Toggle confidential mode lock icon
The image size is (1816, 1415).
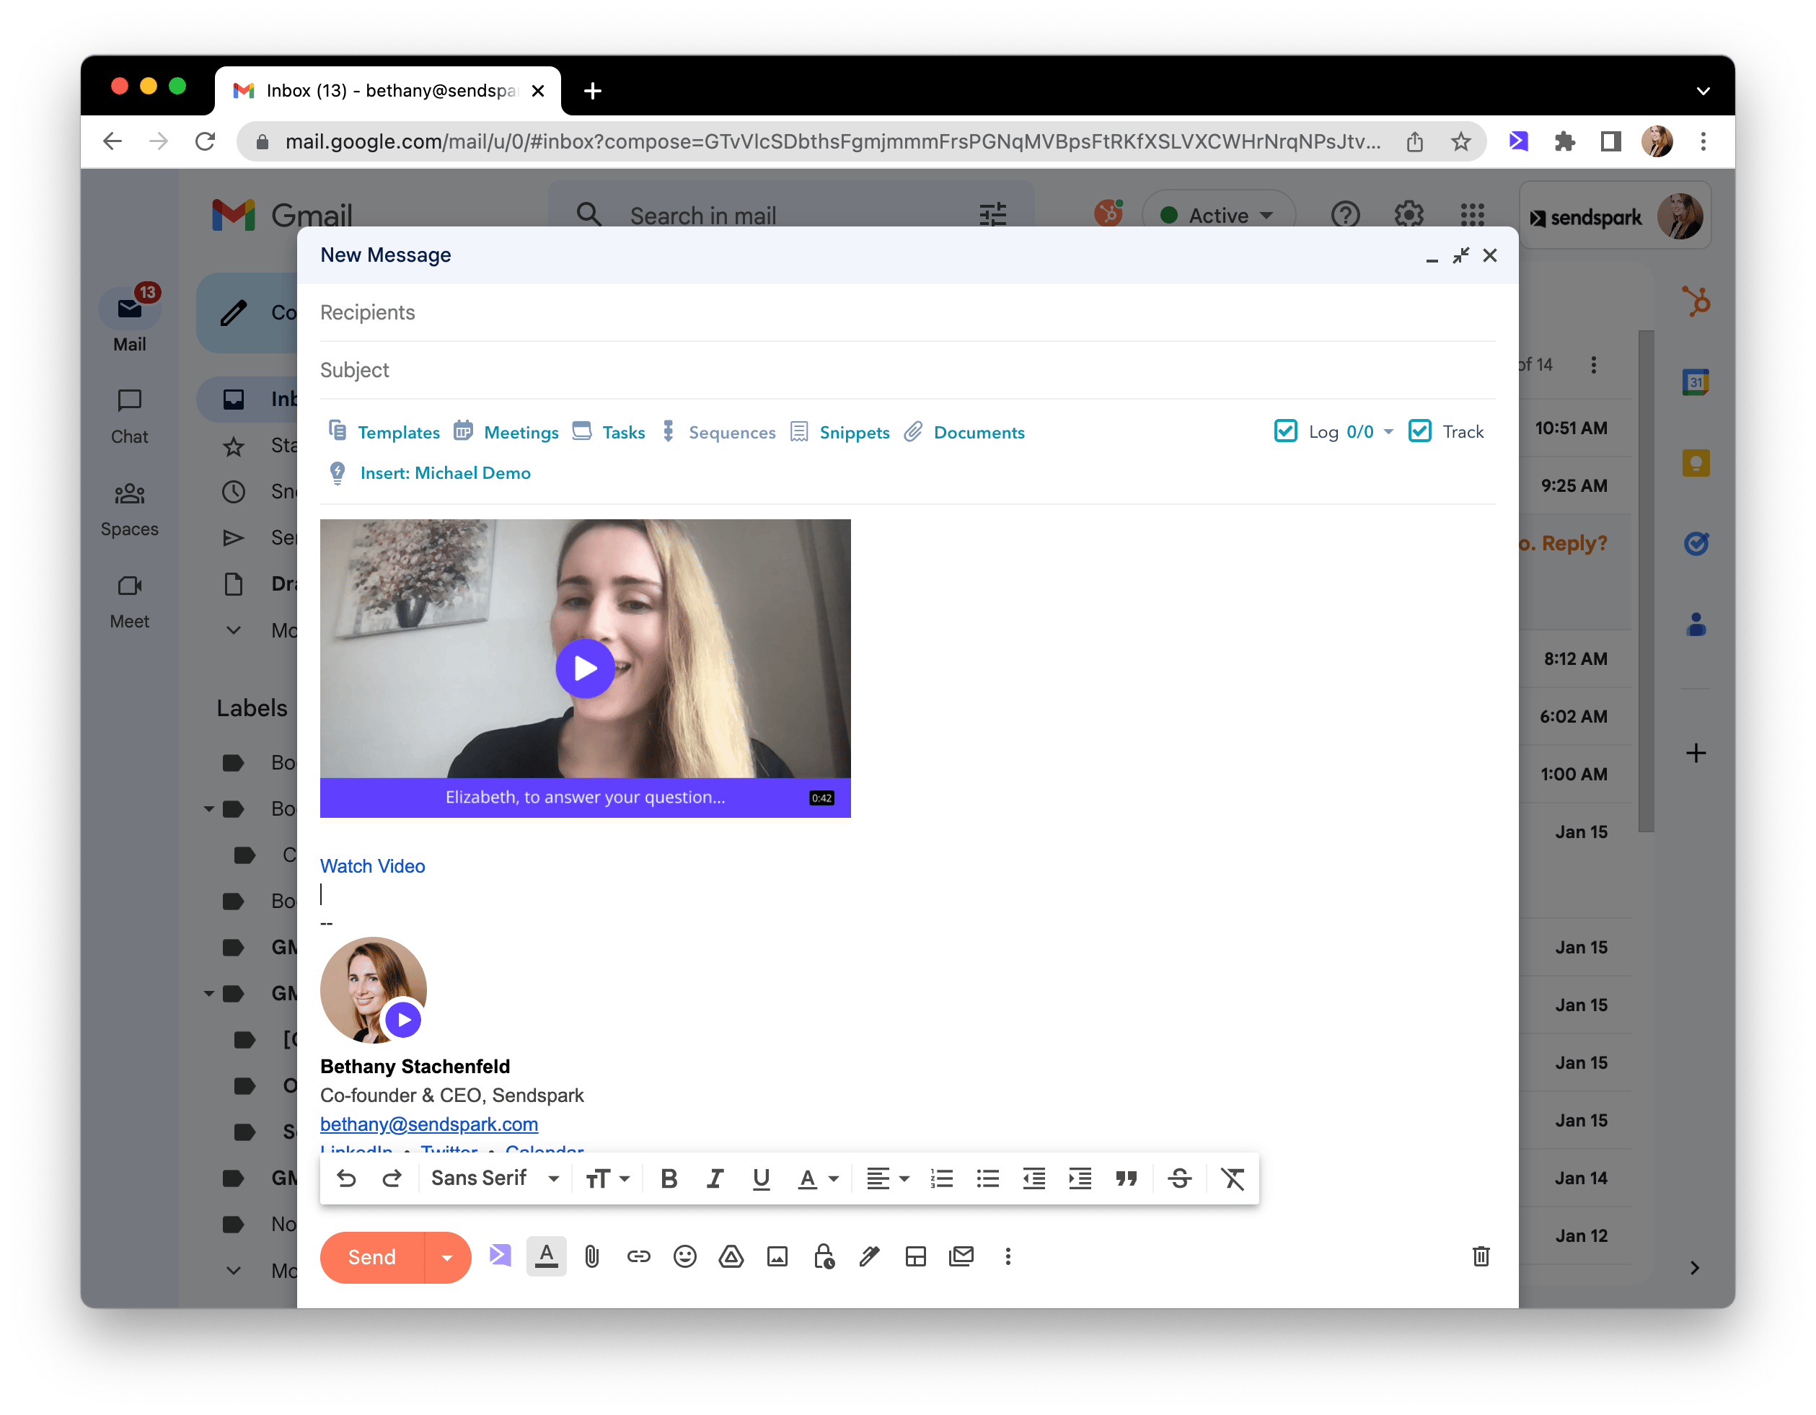click(823, 1256)
